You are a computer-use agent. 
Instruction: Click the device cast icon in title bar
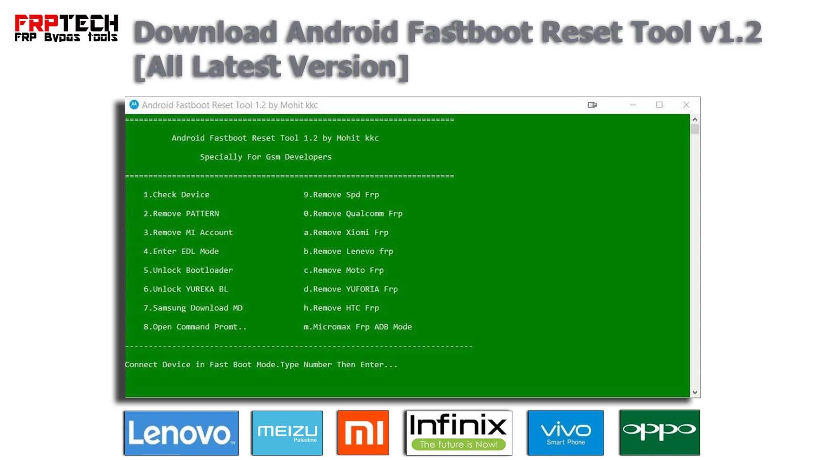tap(592, 105)
